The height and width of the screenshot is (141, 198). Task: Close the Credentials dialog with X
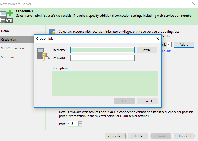157,38
